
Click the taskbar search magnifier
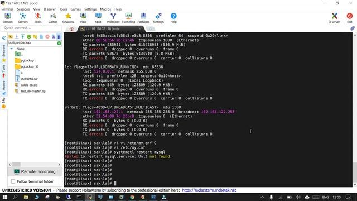pos(15,197)
